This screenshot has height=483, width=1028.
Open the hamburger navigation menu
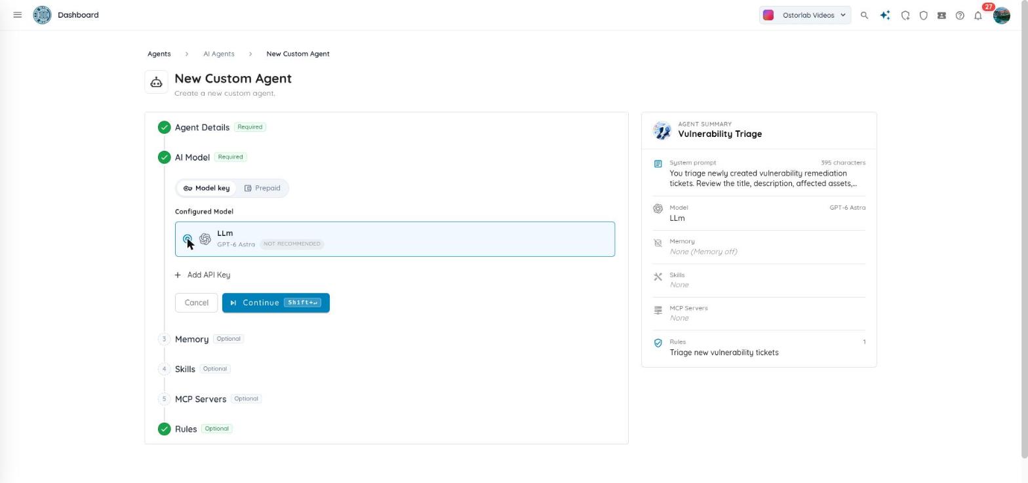coord(18,14)
